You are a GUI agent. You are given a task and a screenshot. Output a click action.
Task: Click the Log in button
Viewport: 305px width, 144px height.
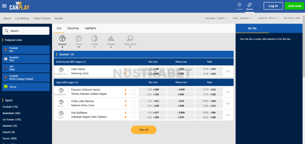[x=273, y=6]
